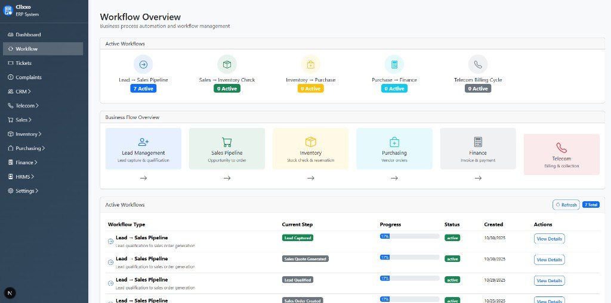
Task: Click the yellow 0 Active badge under Inventory → Purchase
Action: (310, 89)
